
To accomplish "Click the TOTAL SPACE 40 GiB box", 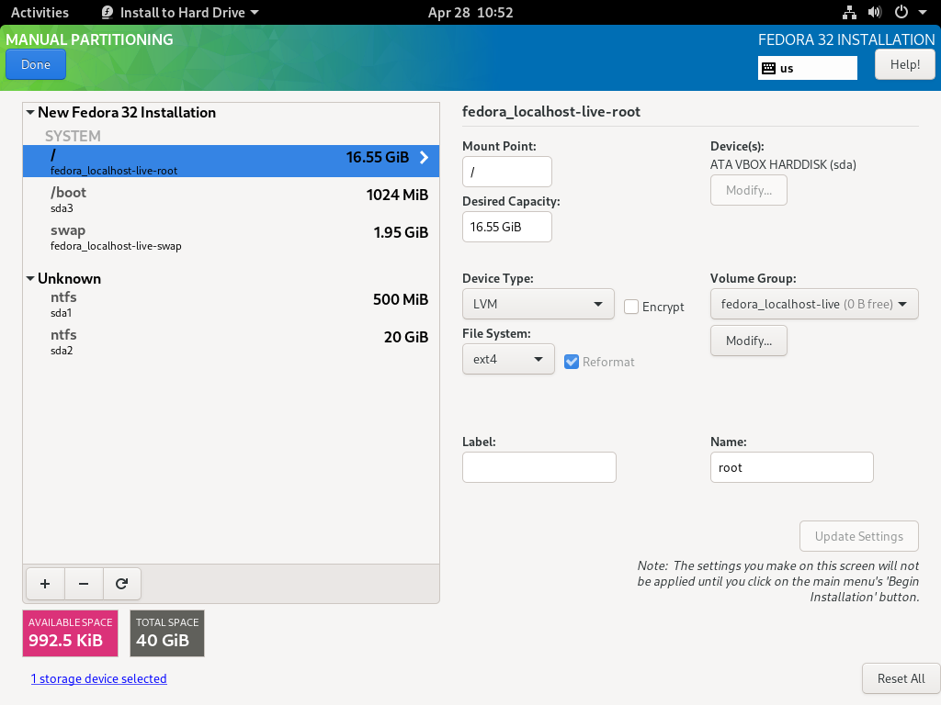I will coord(167,633).
